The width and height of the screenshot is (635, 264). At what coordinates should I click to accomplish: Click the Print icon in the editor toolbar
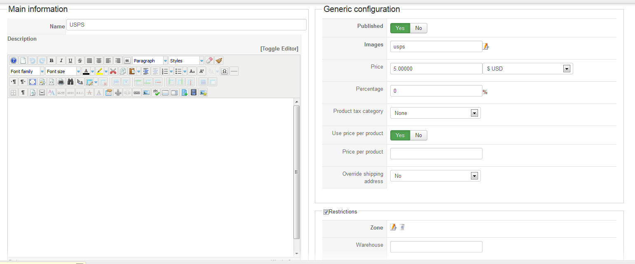click(x=61, y=82)
